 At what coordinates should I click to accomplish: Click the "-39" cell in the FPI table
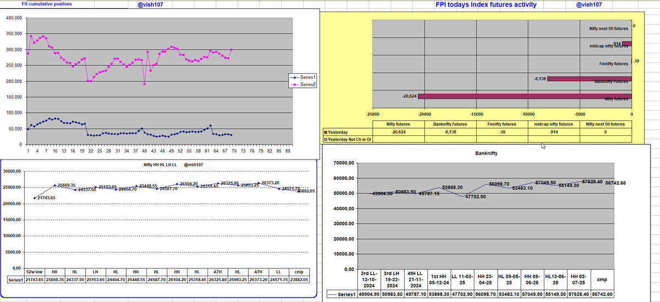point(502,131)
